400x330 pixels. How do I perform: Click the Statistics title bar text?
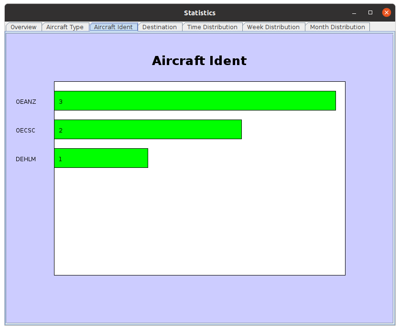click(200, 13)
